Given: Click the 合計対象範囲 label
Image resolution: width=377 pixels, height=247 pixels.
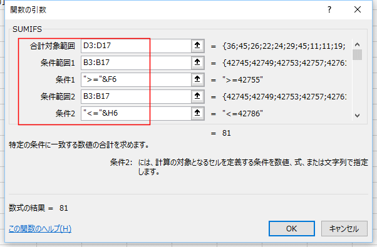Looking at the screenshot, I should pos(53,46).
